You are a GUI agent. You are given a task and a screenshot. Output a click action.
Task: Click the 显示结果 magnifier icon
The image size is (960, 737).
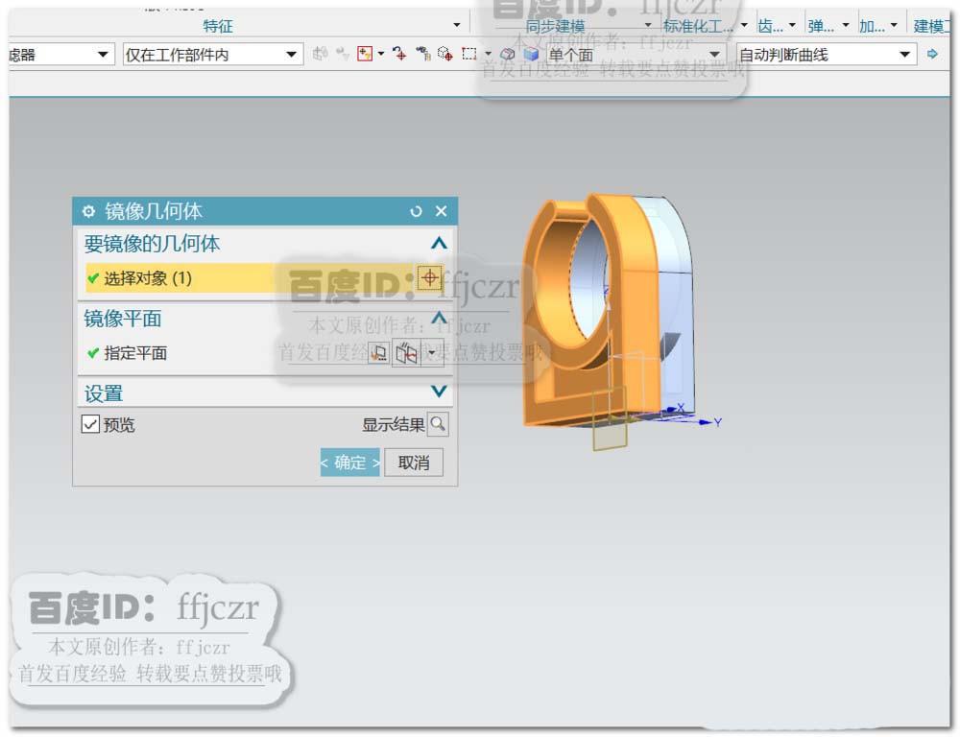coord(438,424)
